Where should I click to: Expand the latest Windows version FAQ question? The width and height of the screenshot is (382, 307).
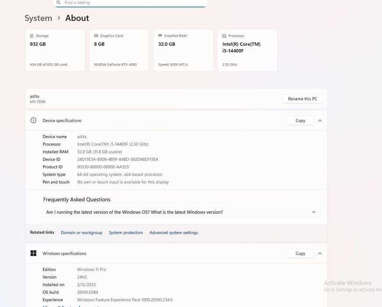tap(314, 212)
